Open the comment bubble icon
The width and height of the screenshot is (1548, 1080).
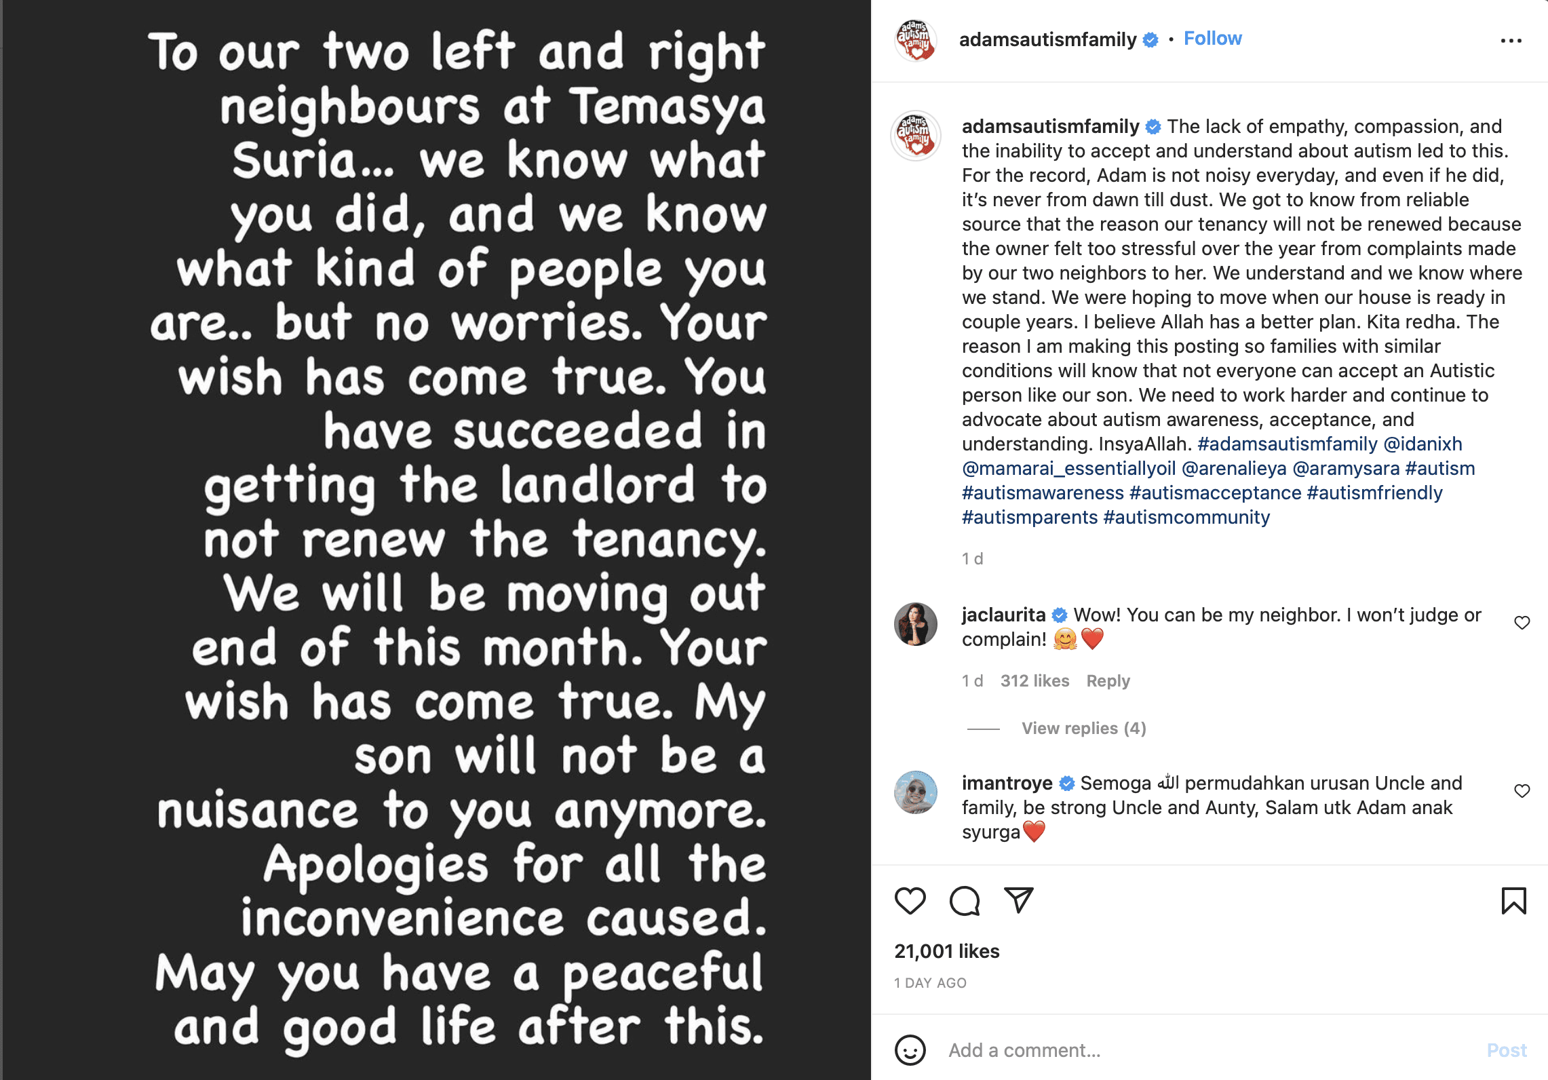click(x=964, y=901)
